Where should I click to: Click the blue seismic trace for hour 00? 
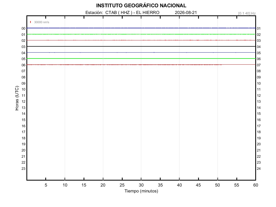[141, 28]
